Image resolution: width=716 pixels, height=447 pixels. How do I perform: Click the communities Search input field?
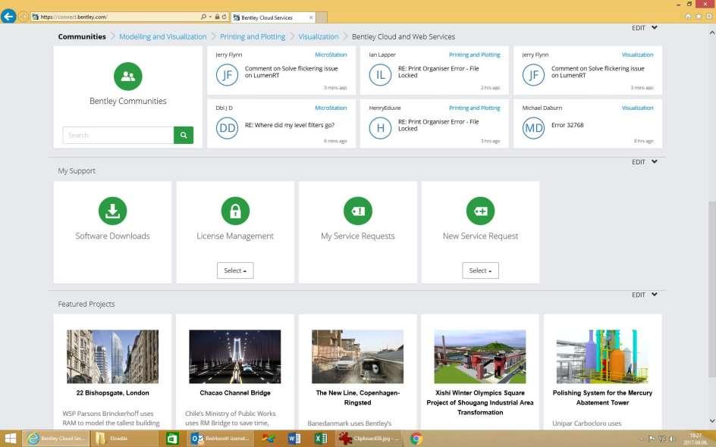point(118,135)
